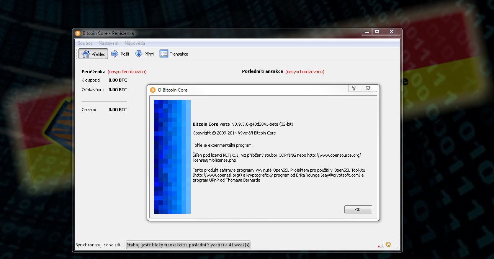This screenshot has width=494, height=259.
Task: Open the Nastavení menu
Action: coord(108,43)
